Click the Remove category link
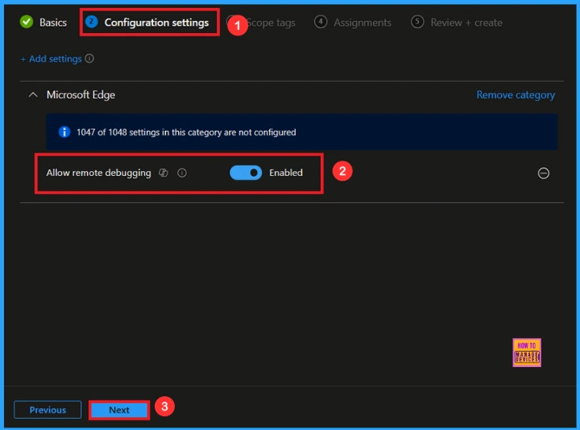This screenshot has width=580, height=430. pyautogui.click(x=516, y=95)
